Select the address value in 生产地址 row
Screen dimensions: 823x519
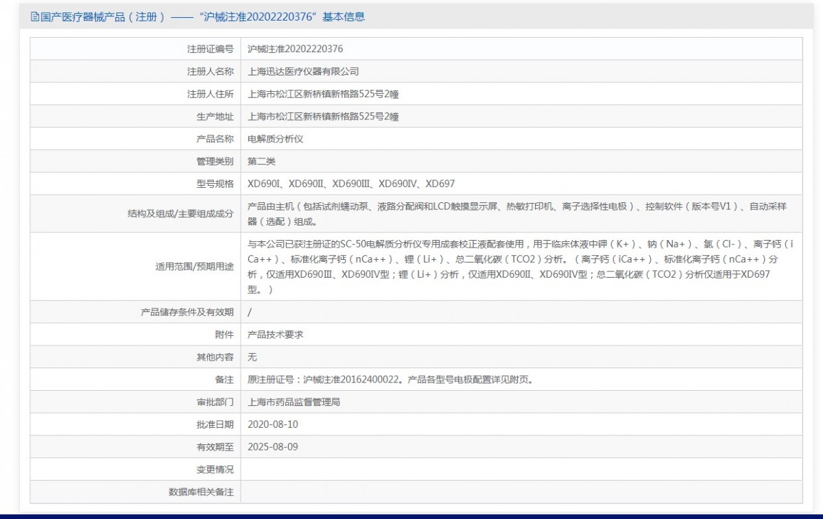click(323, 117)
